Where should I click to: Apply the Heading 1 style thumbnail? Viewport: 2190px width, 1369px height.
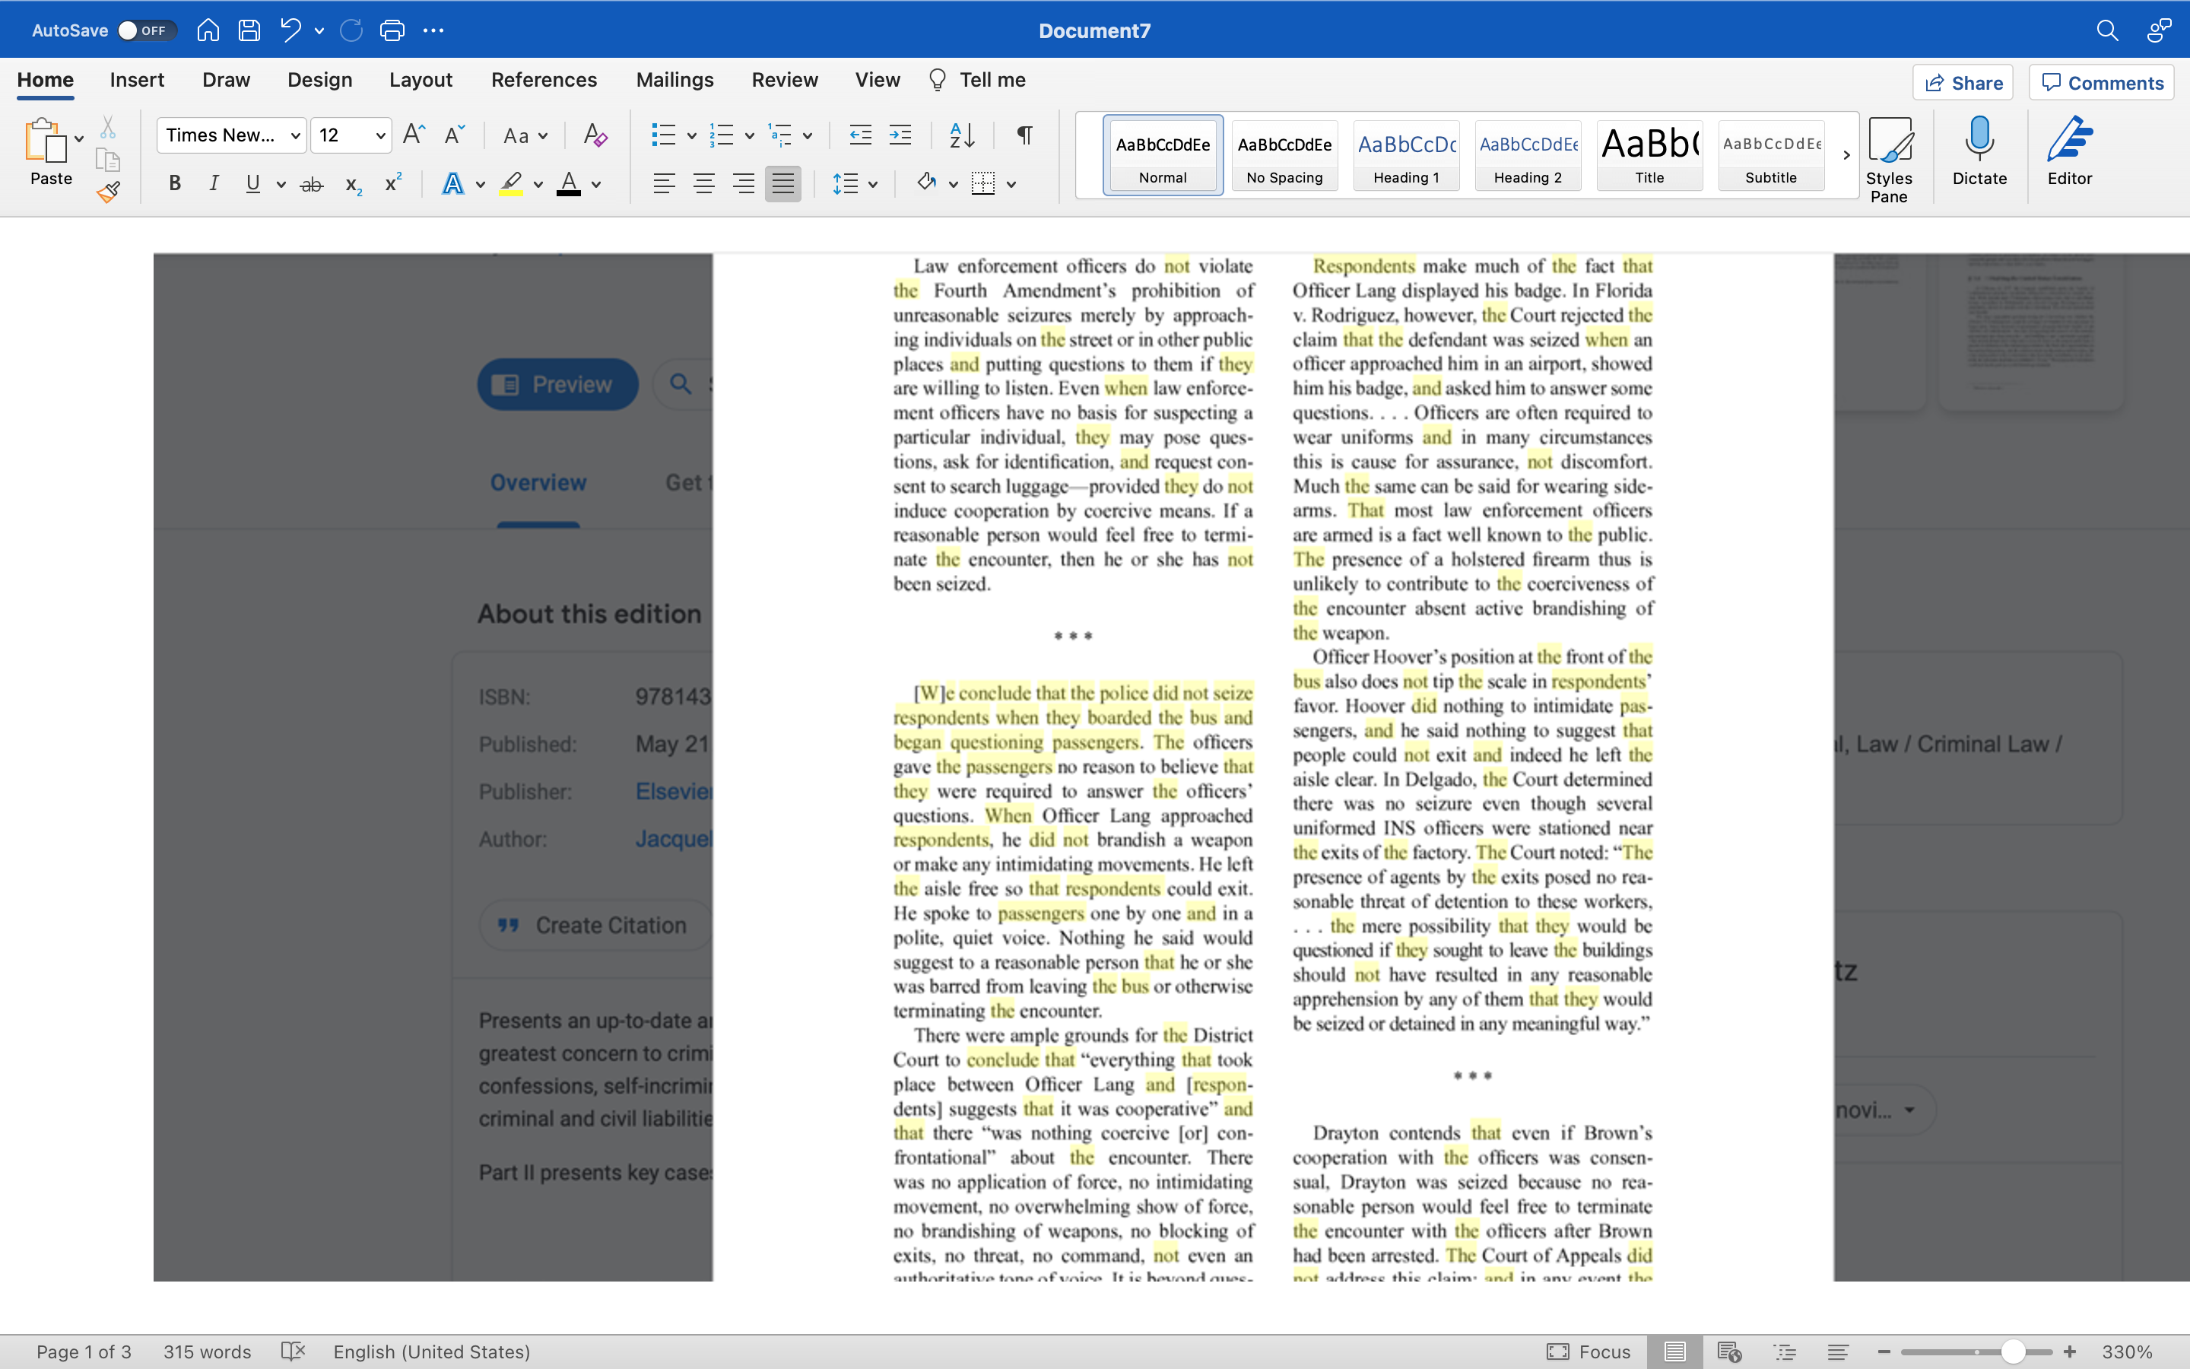point(1405,155)
